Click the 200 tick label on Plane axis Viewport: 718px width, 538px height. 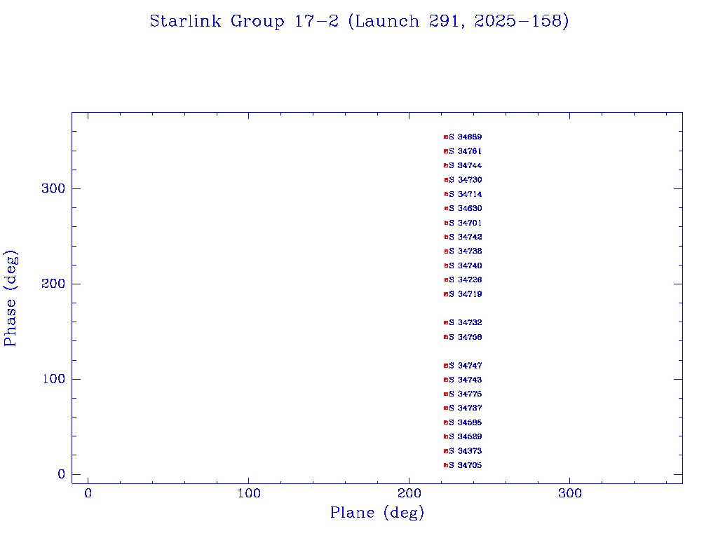click(409, 494)
